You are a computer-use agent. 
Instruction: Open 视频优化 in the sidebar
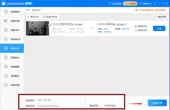pyautogui.click(x=12, y=58)
